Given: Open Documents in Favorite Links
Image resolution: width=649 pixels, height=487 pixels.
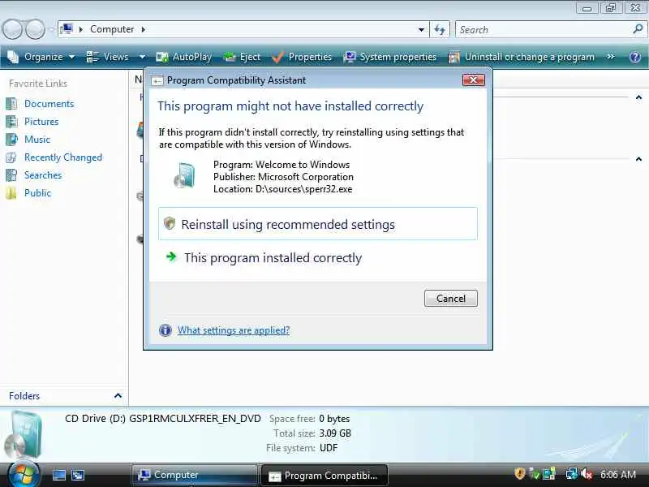Looking at the screenshot, I should coord(49,104).
